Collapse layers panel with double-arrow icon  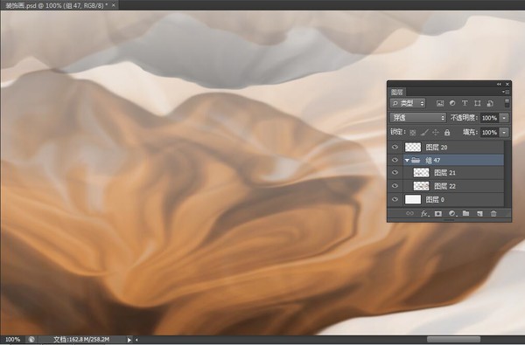pos(499,84)
